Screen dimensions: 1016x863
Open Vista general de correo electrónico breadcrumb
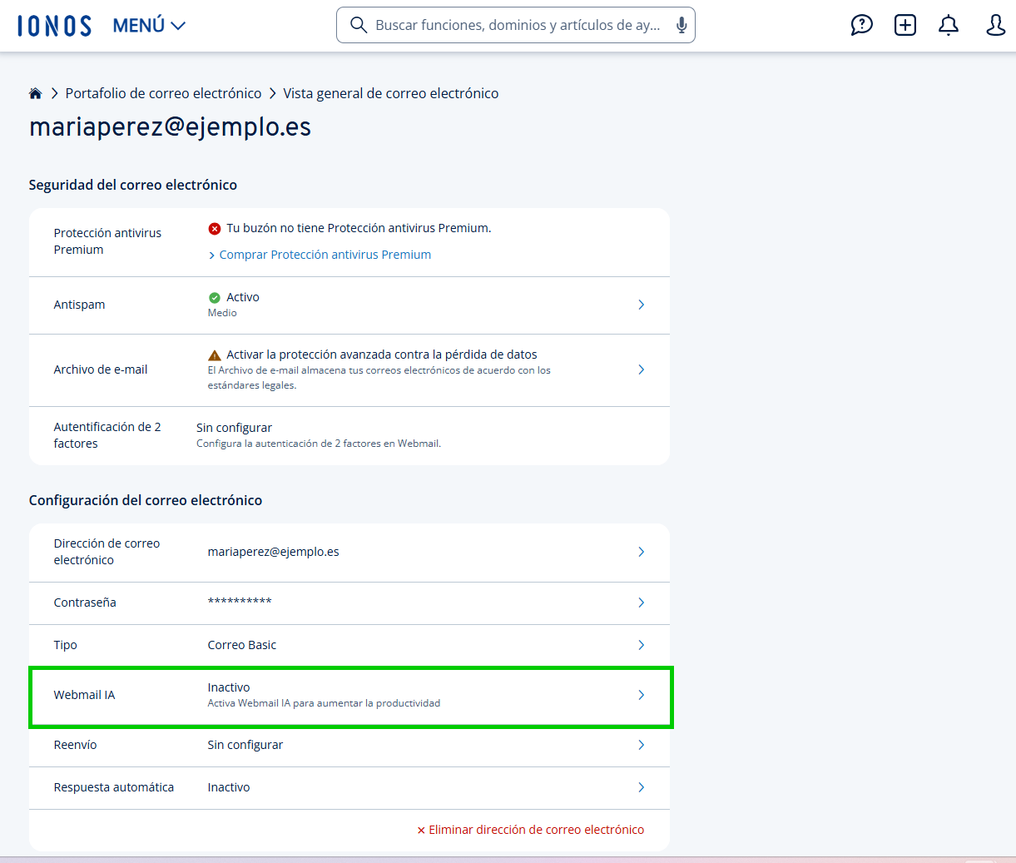pos(391,93)
